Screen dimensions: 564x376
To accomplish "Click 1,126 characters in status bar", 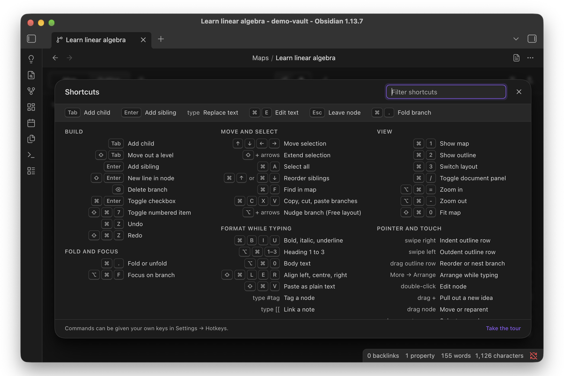I will pyautogui.click(x=499, y=356).
